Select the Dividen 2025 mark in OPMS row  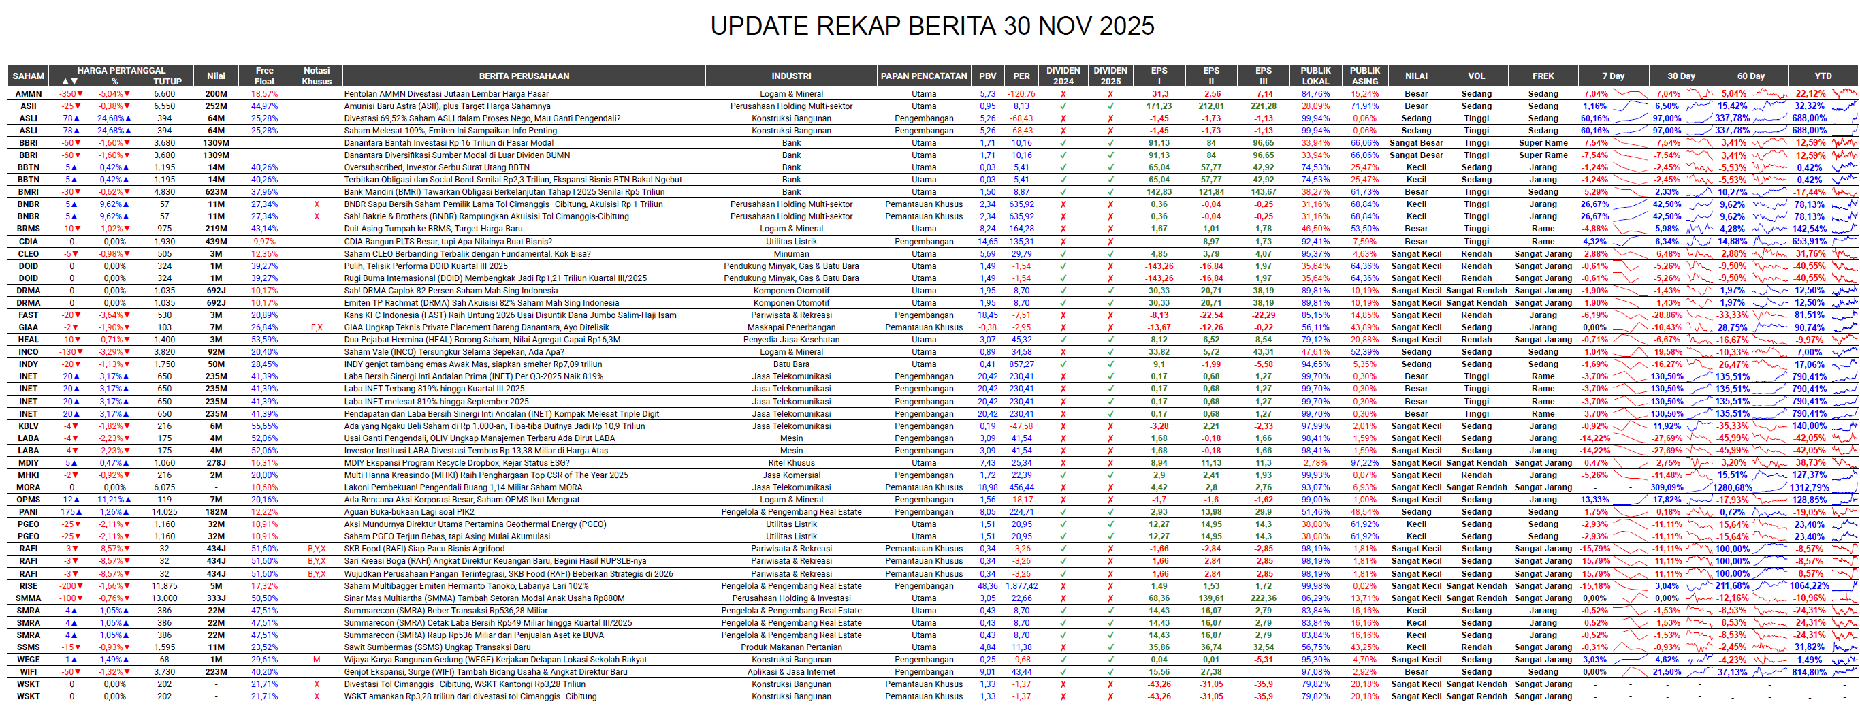pyautogui.click(x=1110, y=500)
